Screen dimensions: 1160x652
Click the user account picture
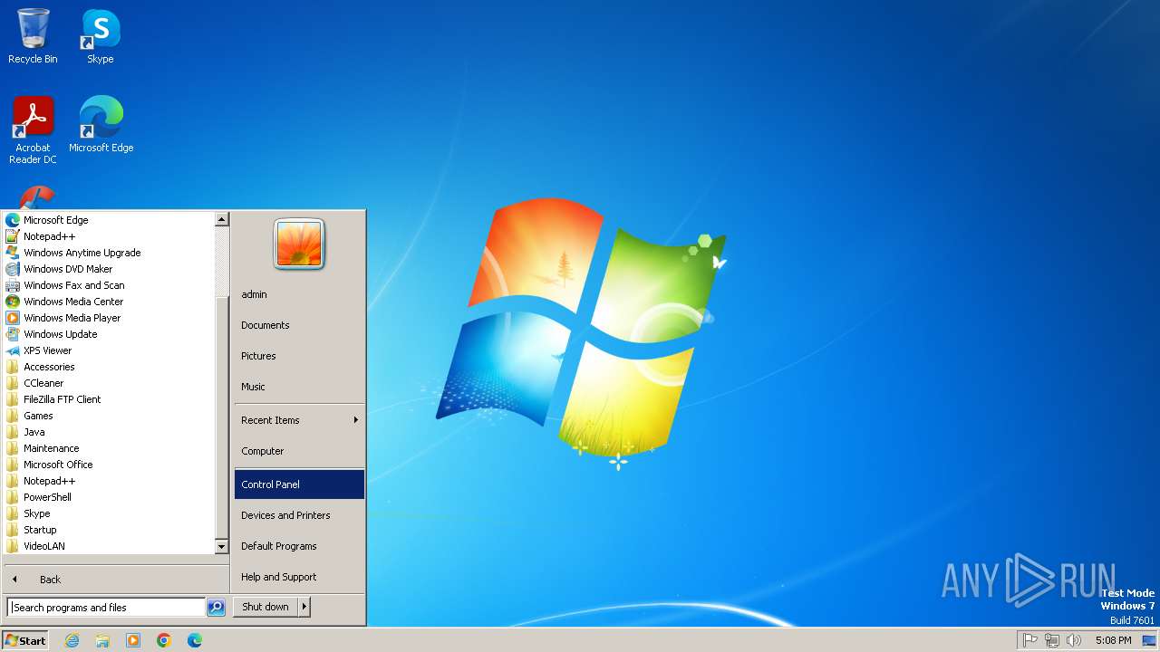(299, 244)
